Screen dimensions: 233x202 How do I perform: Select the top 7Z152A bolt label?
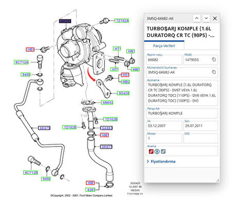(122, 21)
